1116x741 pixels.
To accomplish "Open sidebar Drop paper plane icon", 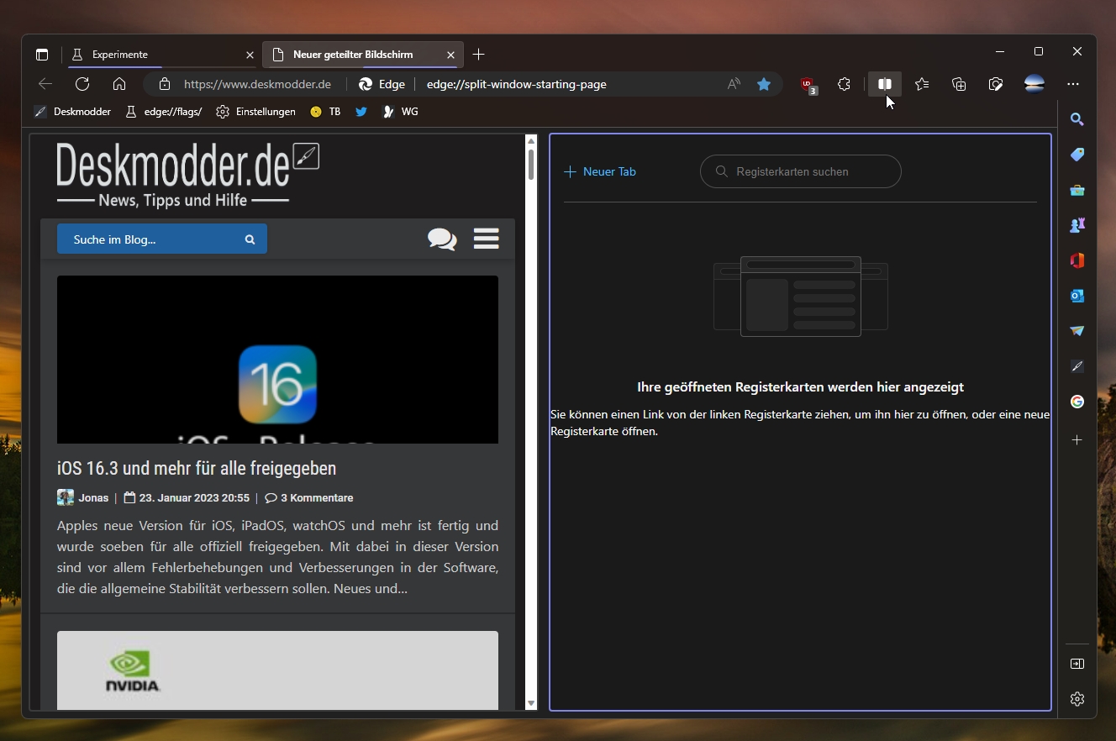I will tap(1077, 331).
